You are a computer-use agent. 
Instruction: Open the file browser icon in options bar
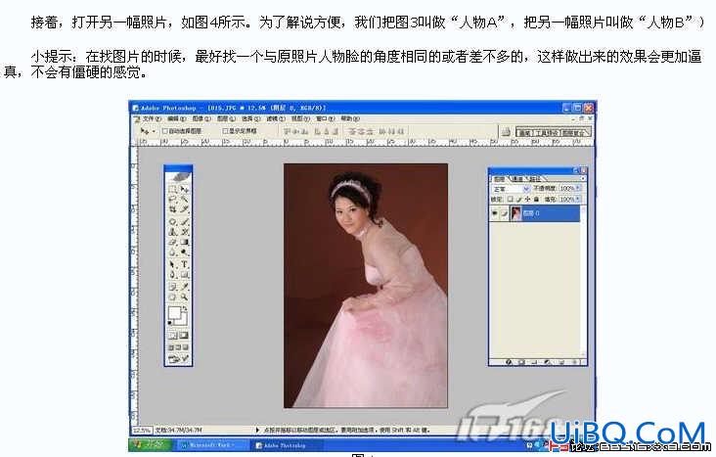tap(506, 132)
